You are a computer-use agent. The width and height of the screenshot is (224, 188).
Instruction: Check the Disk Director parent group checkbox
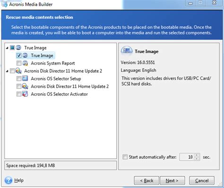pyautogui.click(x=12, y=71)
